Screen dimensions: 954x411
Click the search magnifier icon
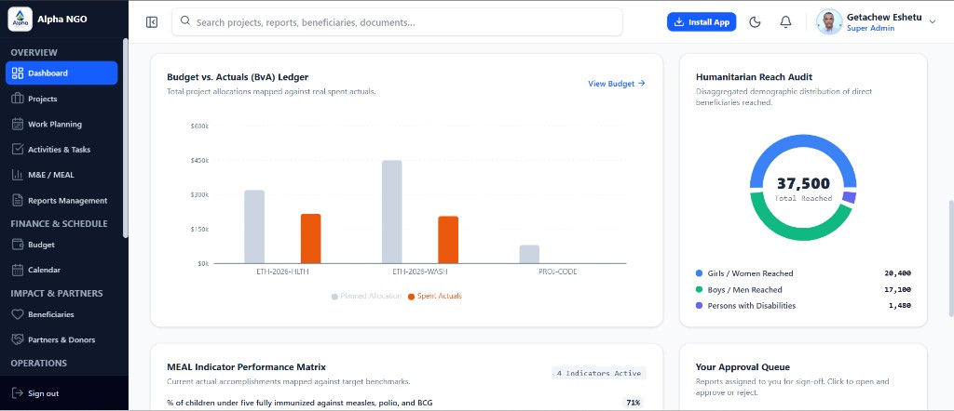click(185, 22)
